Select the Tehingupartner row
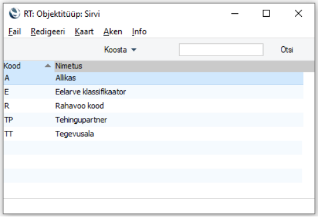The image size is (318, 217). [x=153, y=120]
